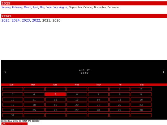
Task: Click the home icon on red button
Action: (4, 124)
